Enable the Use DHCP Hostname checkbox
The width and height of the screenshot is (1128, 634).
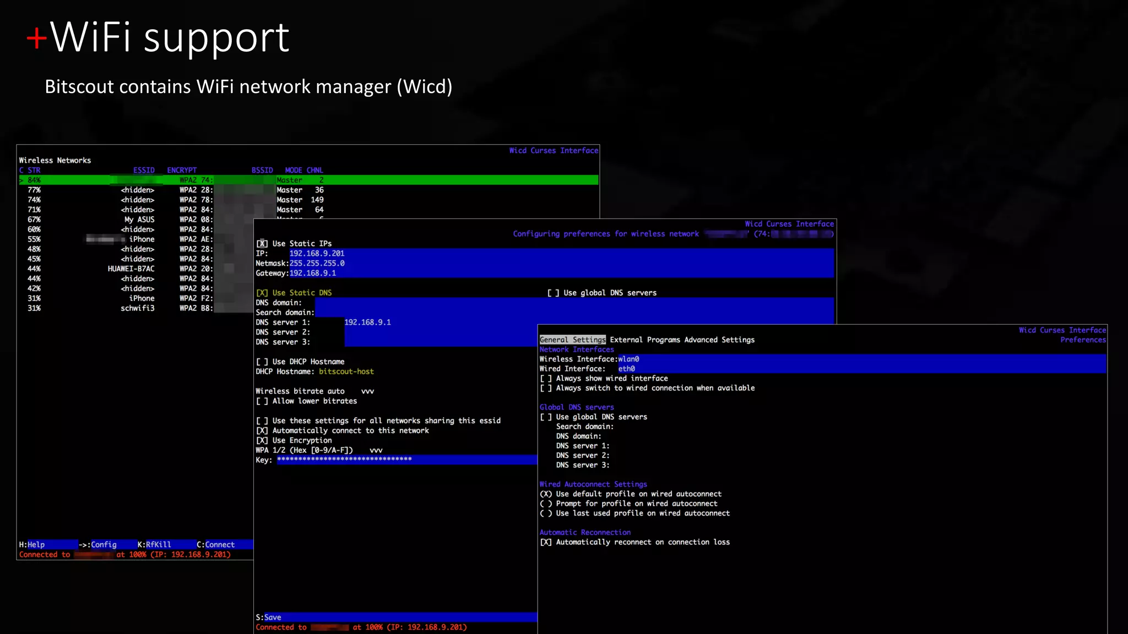[x=262, y=362]
